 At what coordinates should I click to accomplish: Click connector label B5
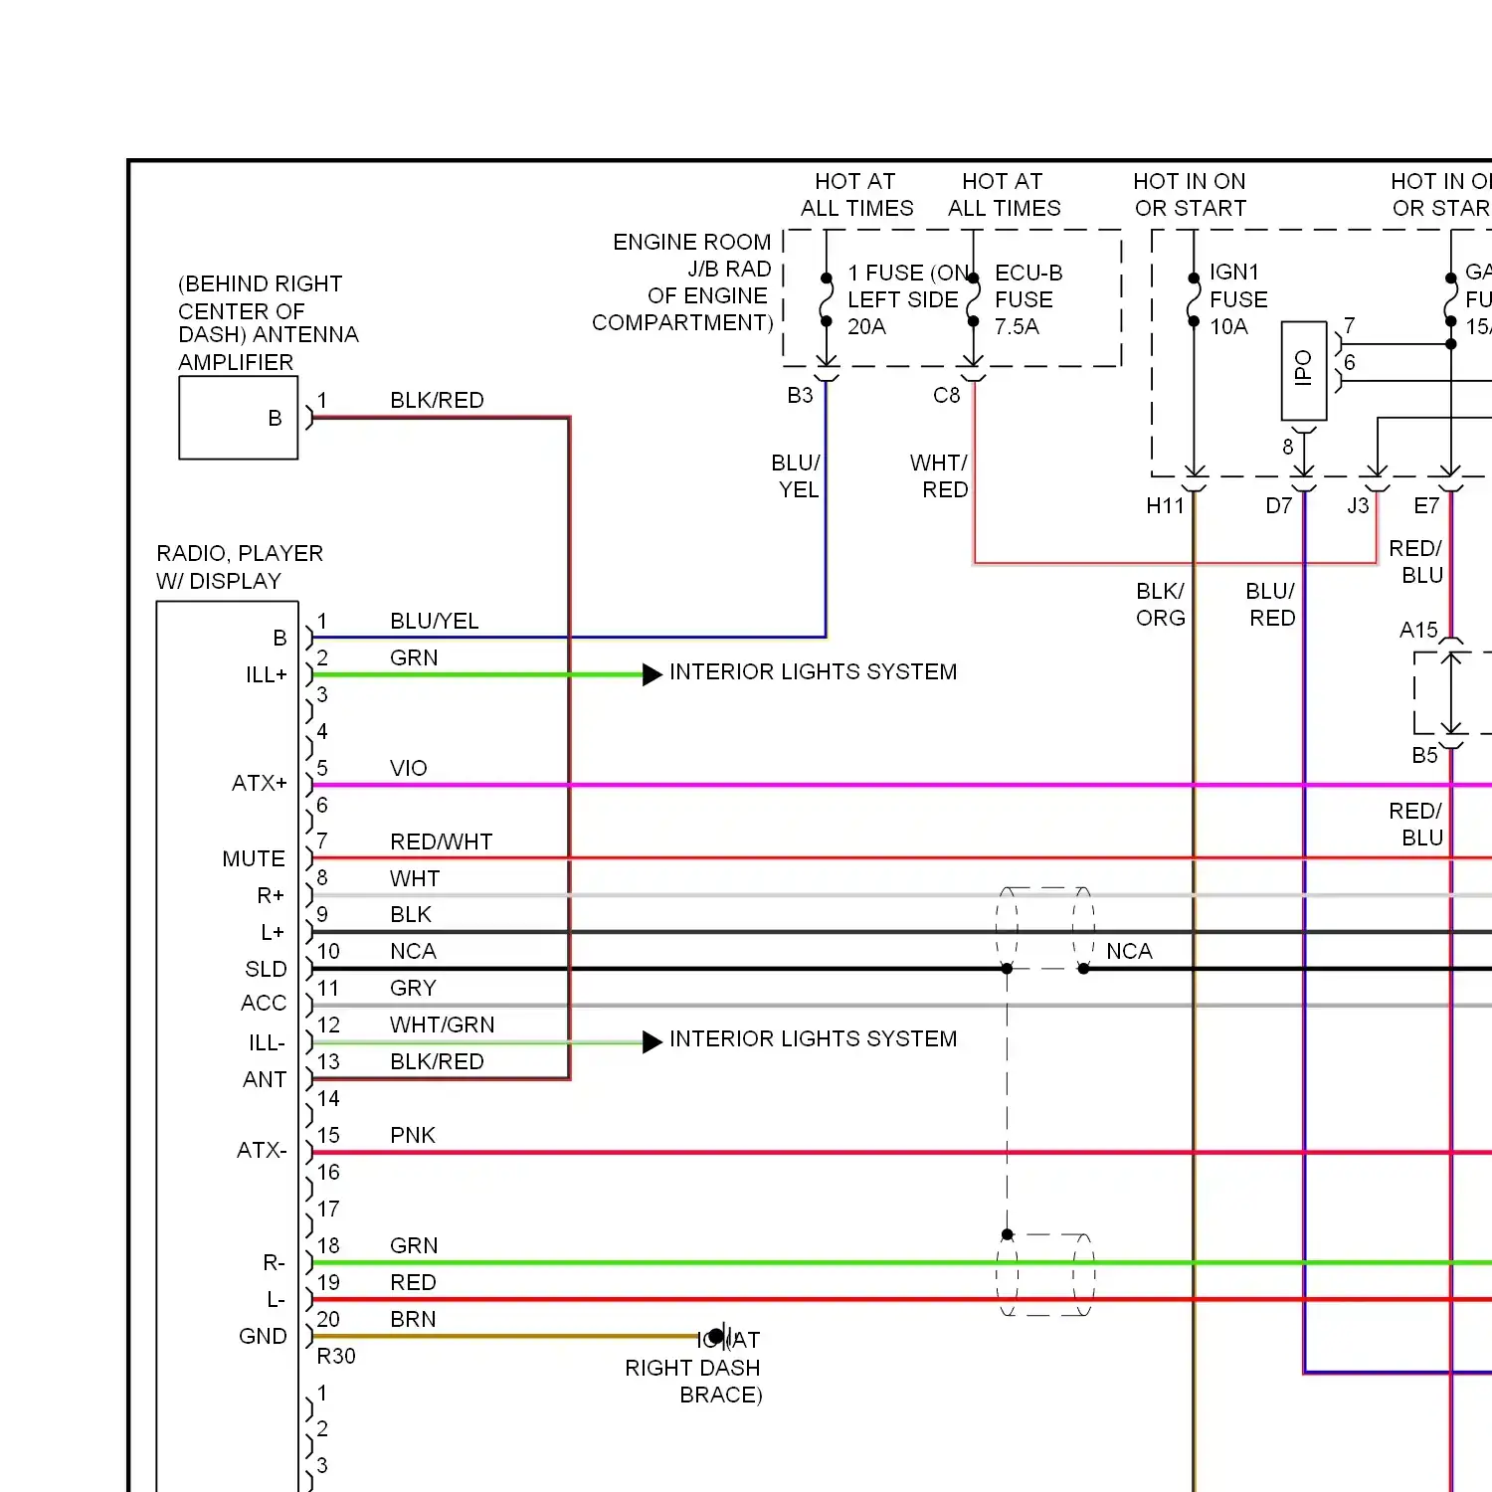[1424, 755]
